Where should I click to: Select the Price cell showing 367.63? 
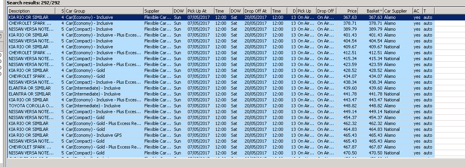click(x=347, y=18)
